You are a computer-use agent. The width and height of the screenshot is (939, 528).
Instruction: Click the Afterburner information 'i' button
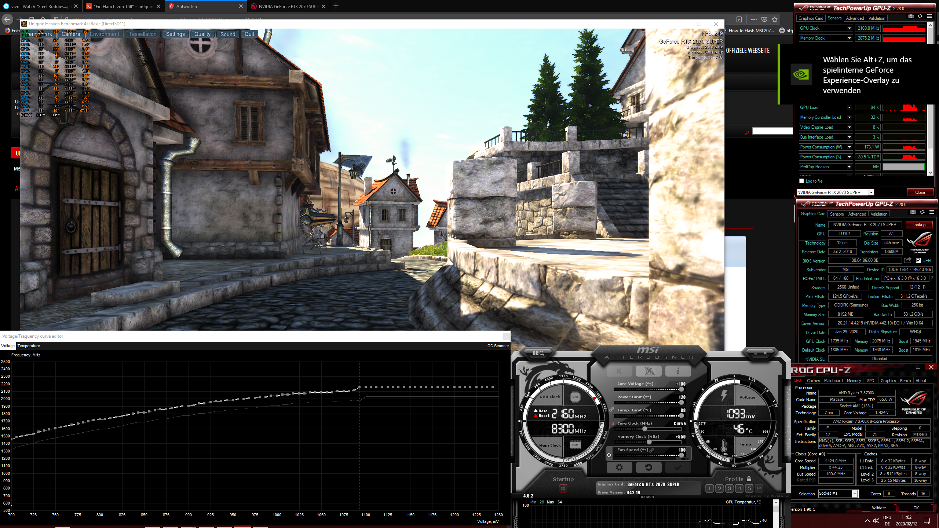pyautogui.click(x=677, y=371)
